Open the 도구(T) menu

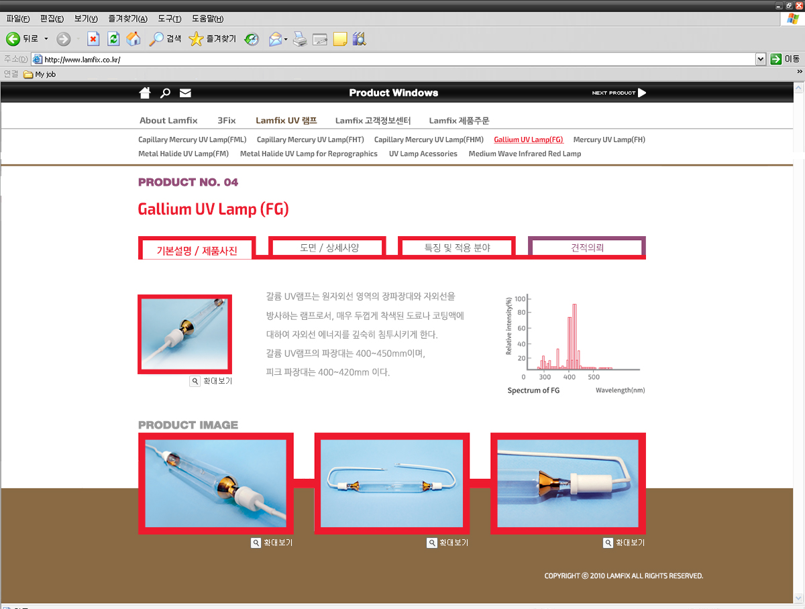click(x=170, y=19)
